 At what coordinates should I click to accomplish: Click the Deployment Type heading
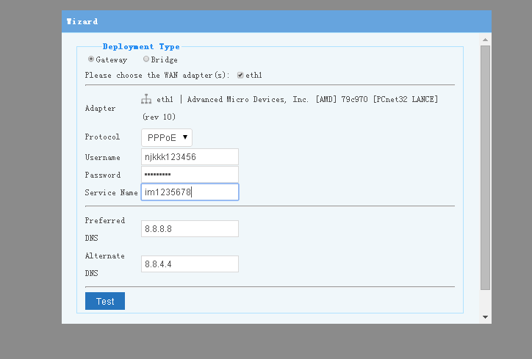(x=141, y=46)
